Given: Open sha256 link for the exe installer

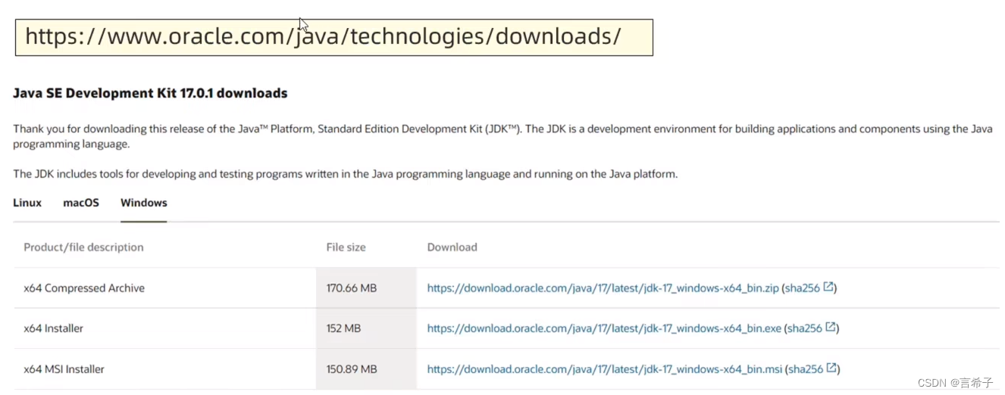Looking at the screenshot, I should point(805,328).
